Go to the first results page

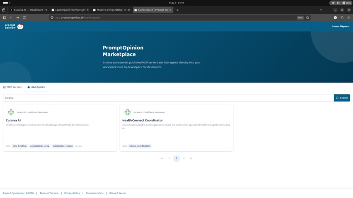pyautogui.click(x=162, y=159)
